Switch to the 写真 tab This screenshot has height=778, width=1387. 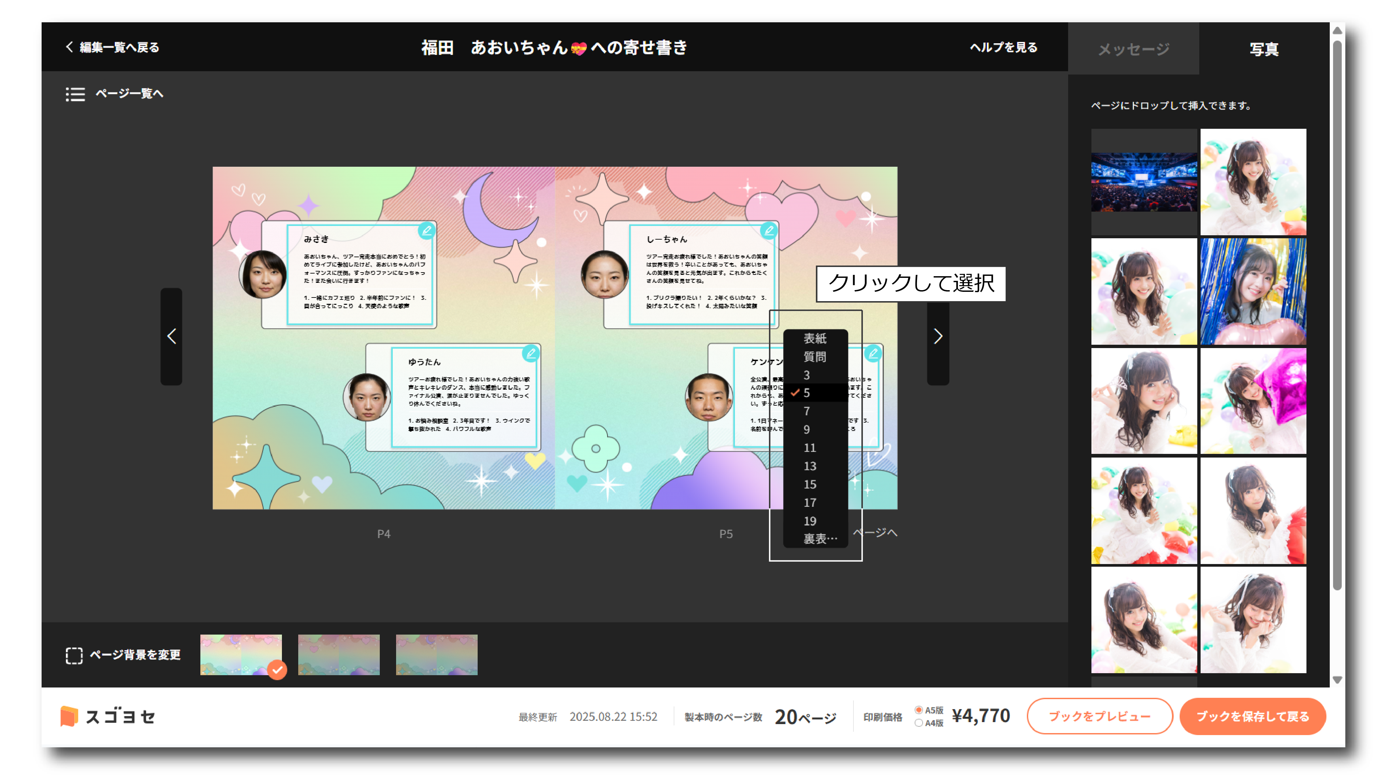click(1264, 49)
